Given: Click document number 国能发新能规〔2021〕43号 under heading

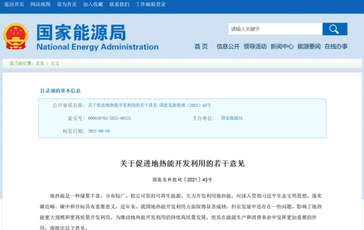Looking at the screenshot, I should (182, 180).
